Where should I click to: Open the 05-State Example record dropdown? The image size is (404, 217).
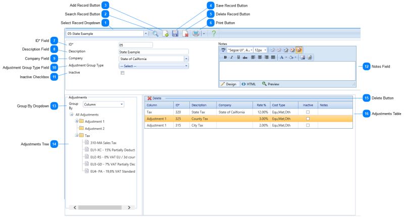pyautogui.click(x=146, y=34)
